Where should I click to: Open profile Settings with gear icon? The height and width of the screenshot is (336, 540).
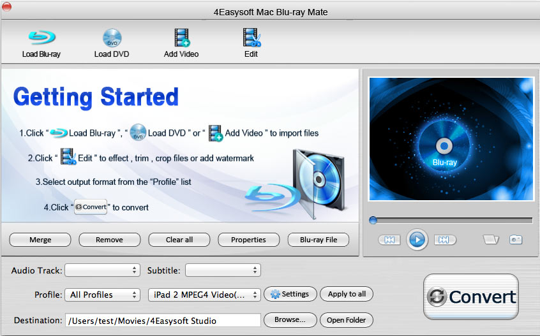click(290, 294)
